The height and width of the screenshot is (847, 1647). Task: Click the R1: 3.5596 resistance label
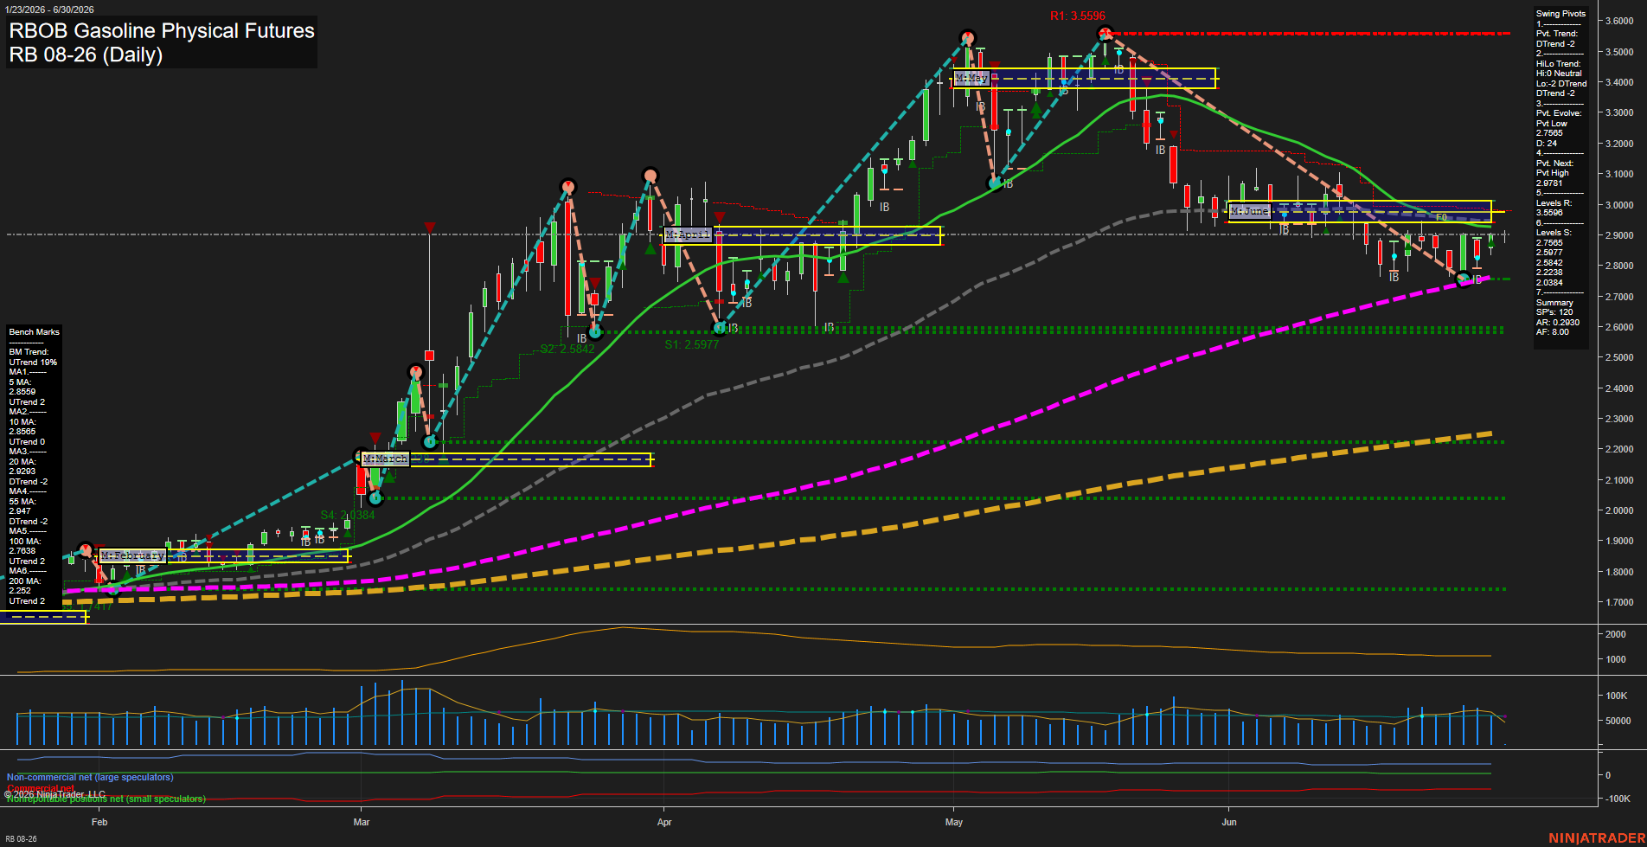[1078, 16]
